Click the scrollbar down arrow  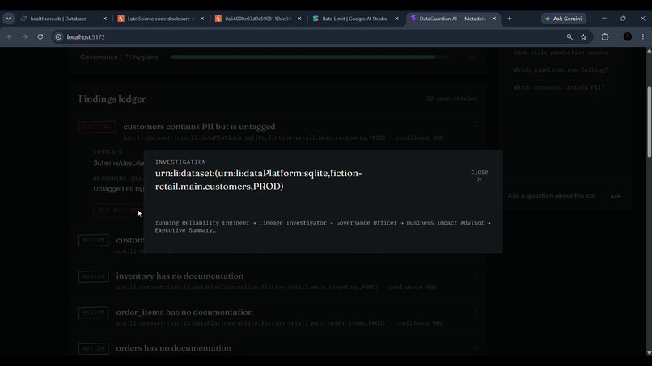click(649, 353)
